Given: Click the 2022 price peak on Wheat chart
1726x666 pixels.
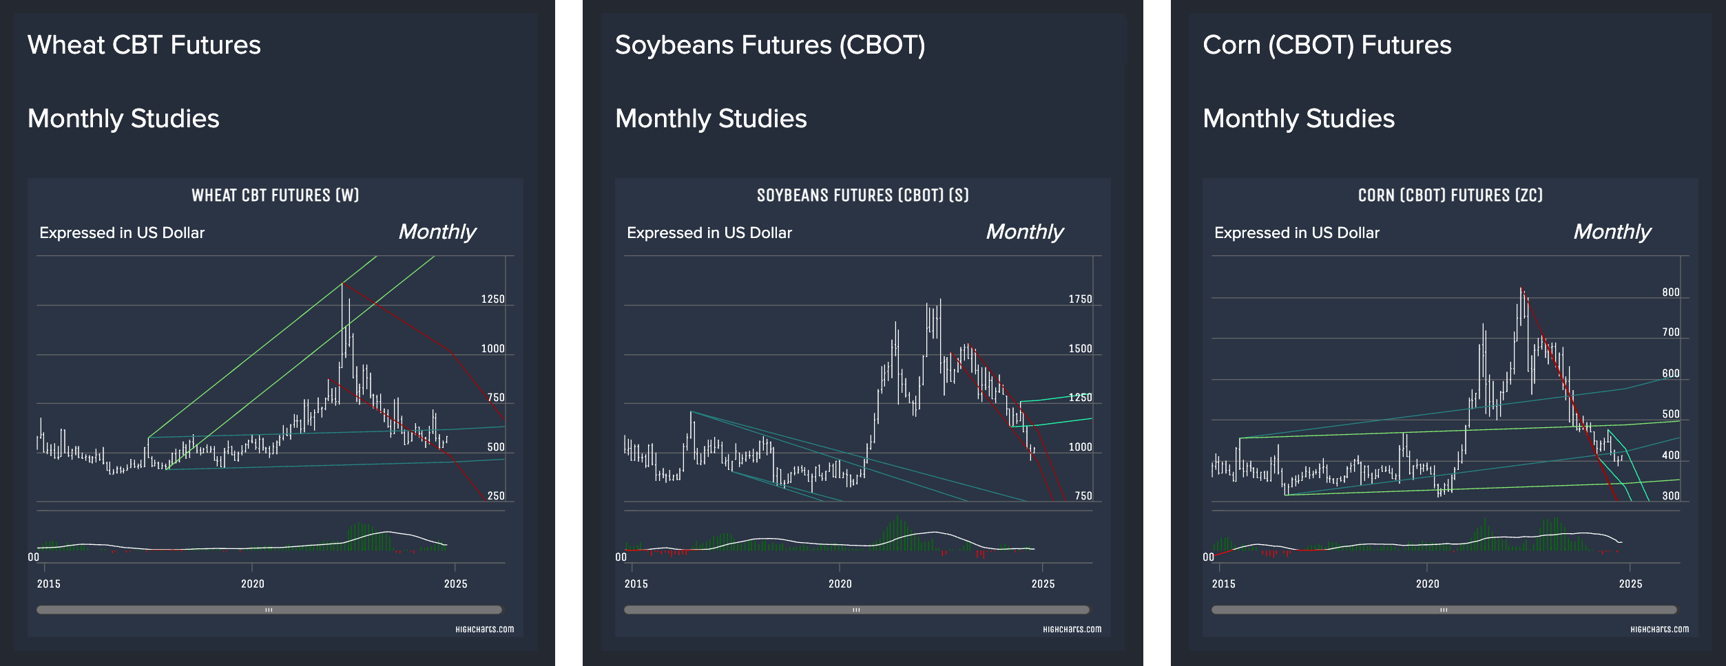Looking at the screenshot, I should coord(342,285).
